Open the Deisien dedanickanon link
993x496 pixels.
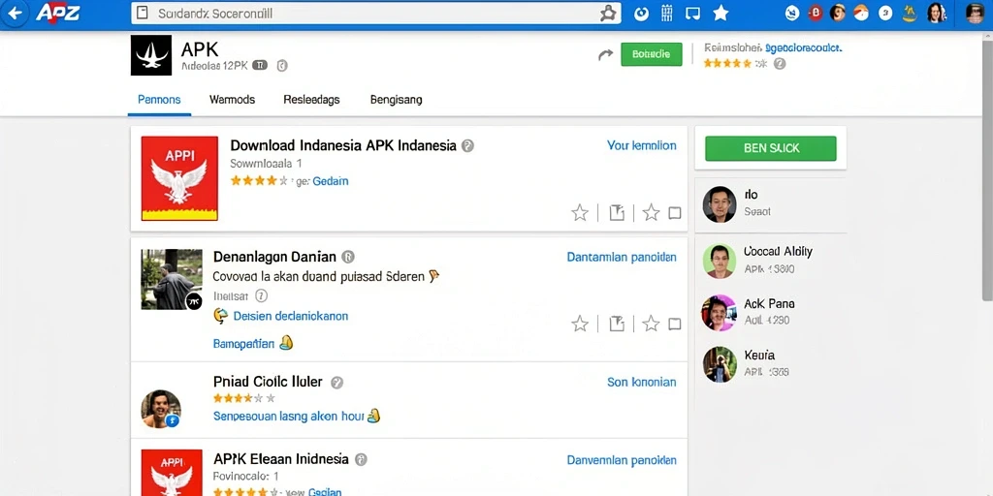[x=291, y=316]
